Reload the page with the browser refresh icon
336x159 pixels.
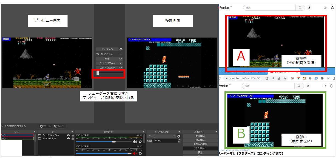(x=220, y=78)
